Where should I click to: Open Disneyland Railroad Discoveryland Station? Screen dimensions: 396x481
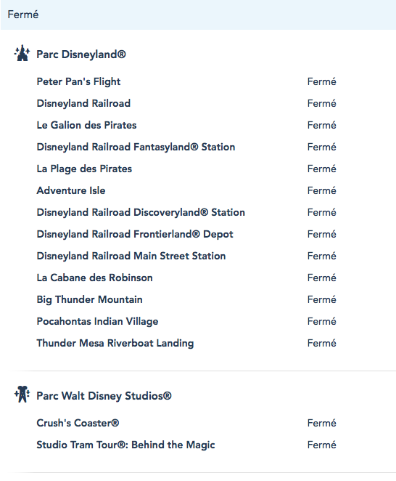coord(141,213)
